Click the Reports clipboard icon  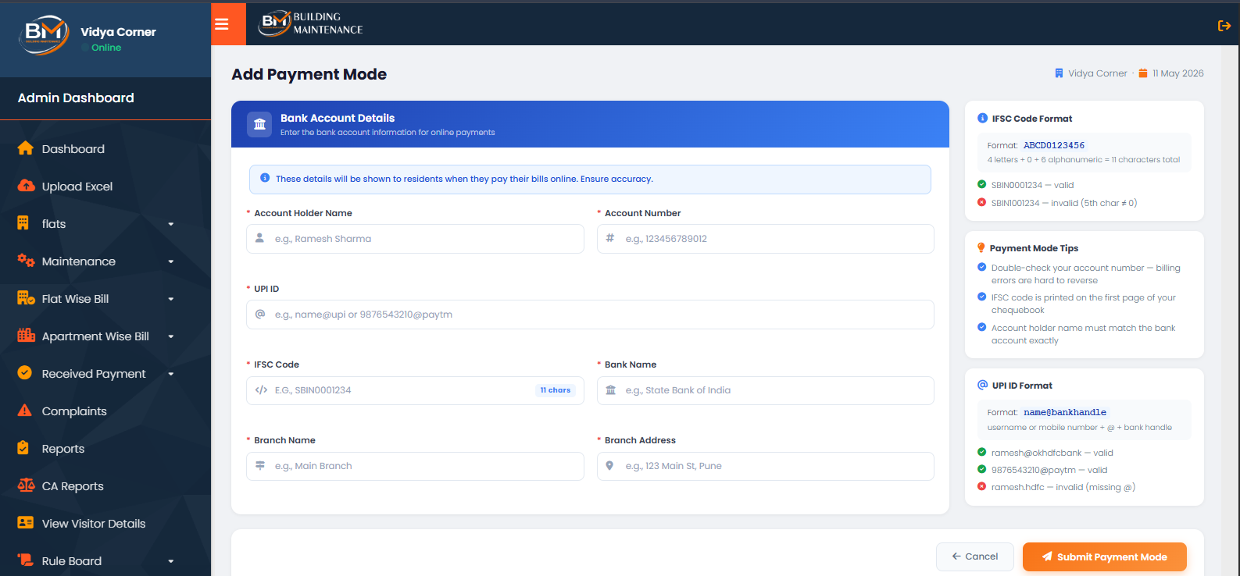(x=23, y=448)
